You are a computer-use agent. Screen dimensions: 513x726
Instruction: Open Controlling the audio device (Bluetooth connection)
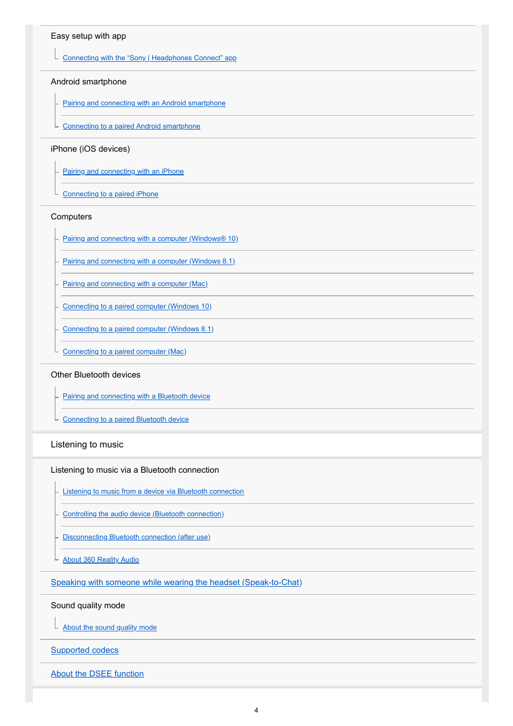143,514
